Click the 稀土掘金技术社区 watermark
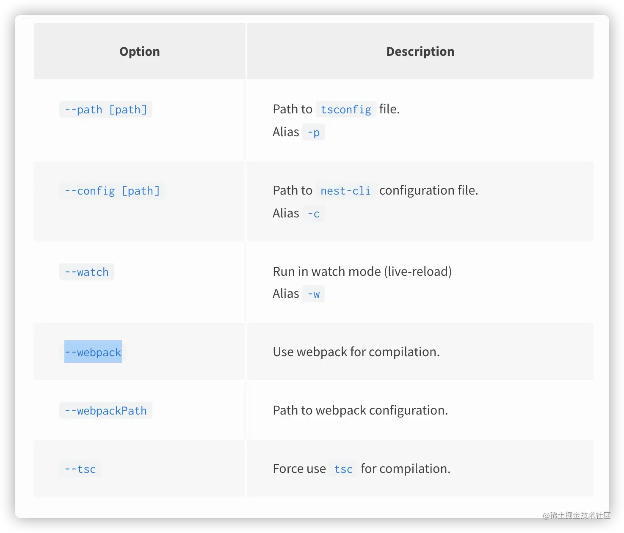This screenshot has height=533, width=624. pos(576,515)
